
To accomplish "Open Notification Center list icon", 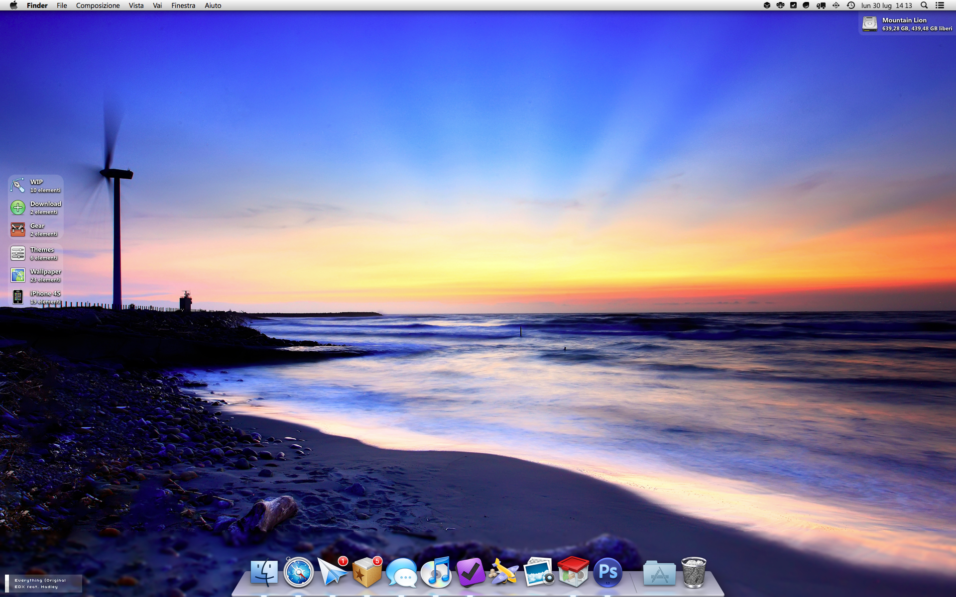I will (940, 5).
